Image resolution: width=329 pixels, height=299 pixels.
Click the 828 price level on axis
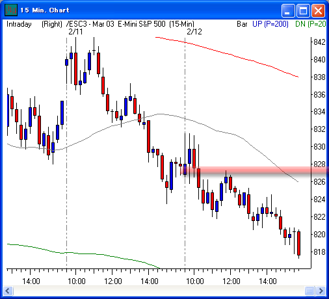point(319,164)
